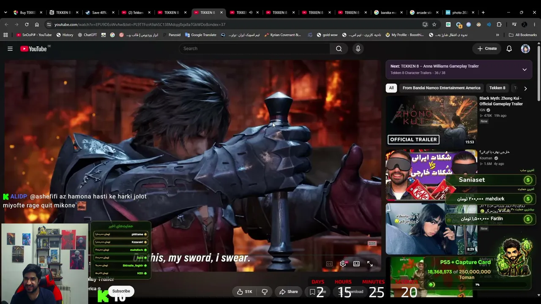Open the Chrome extensions puzzle menu
The height and width of the screenshot is (304, 541).
tap(499, 24)
